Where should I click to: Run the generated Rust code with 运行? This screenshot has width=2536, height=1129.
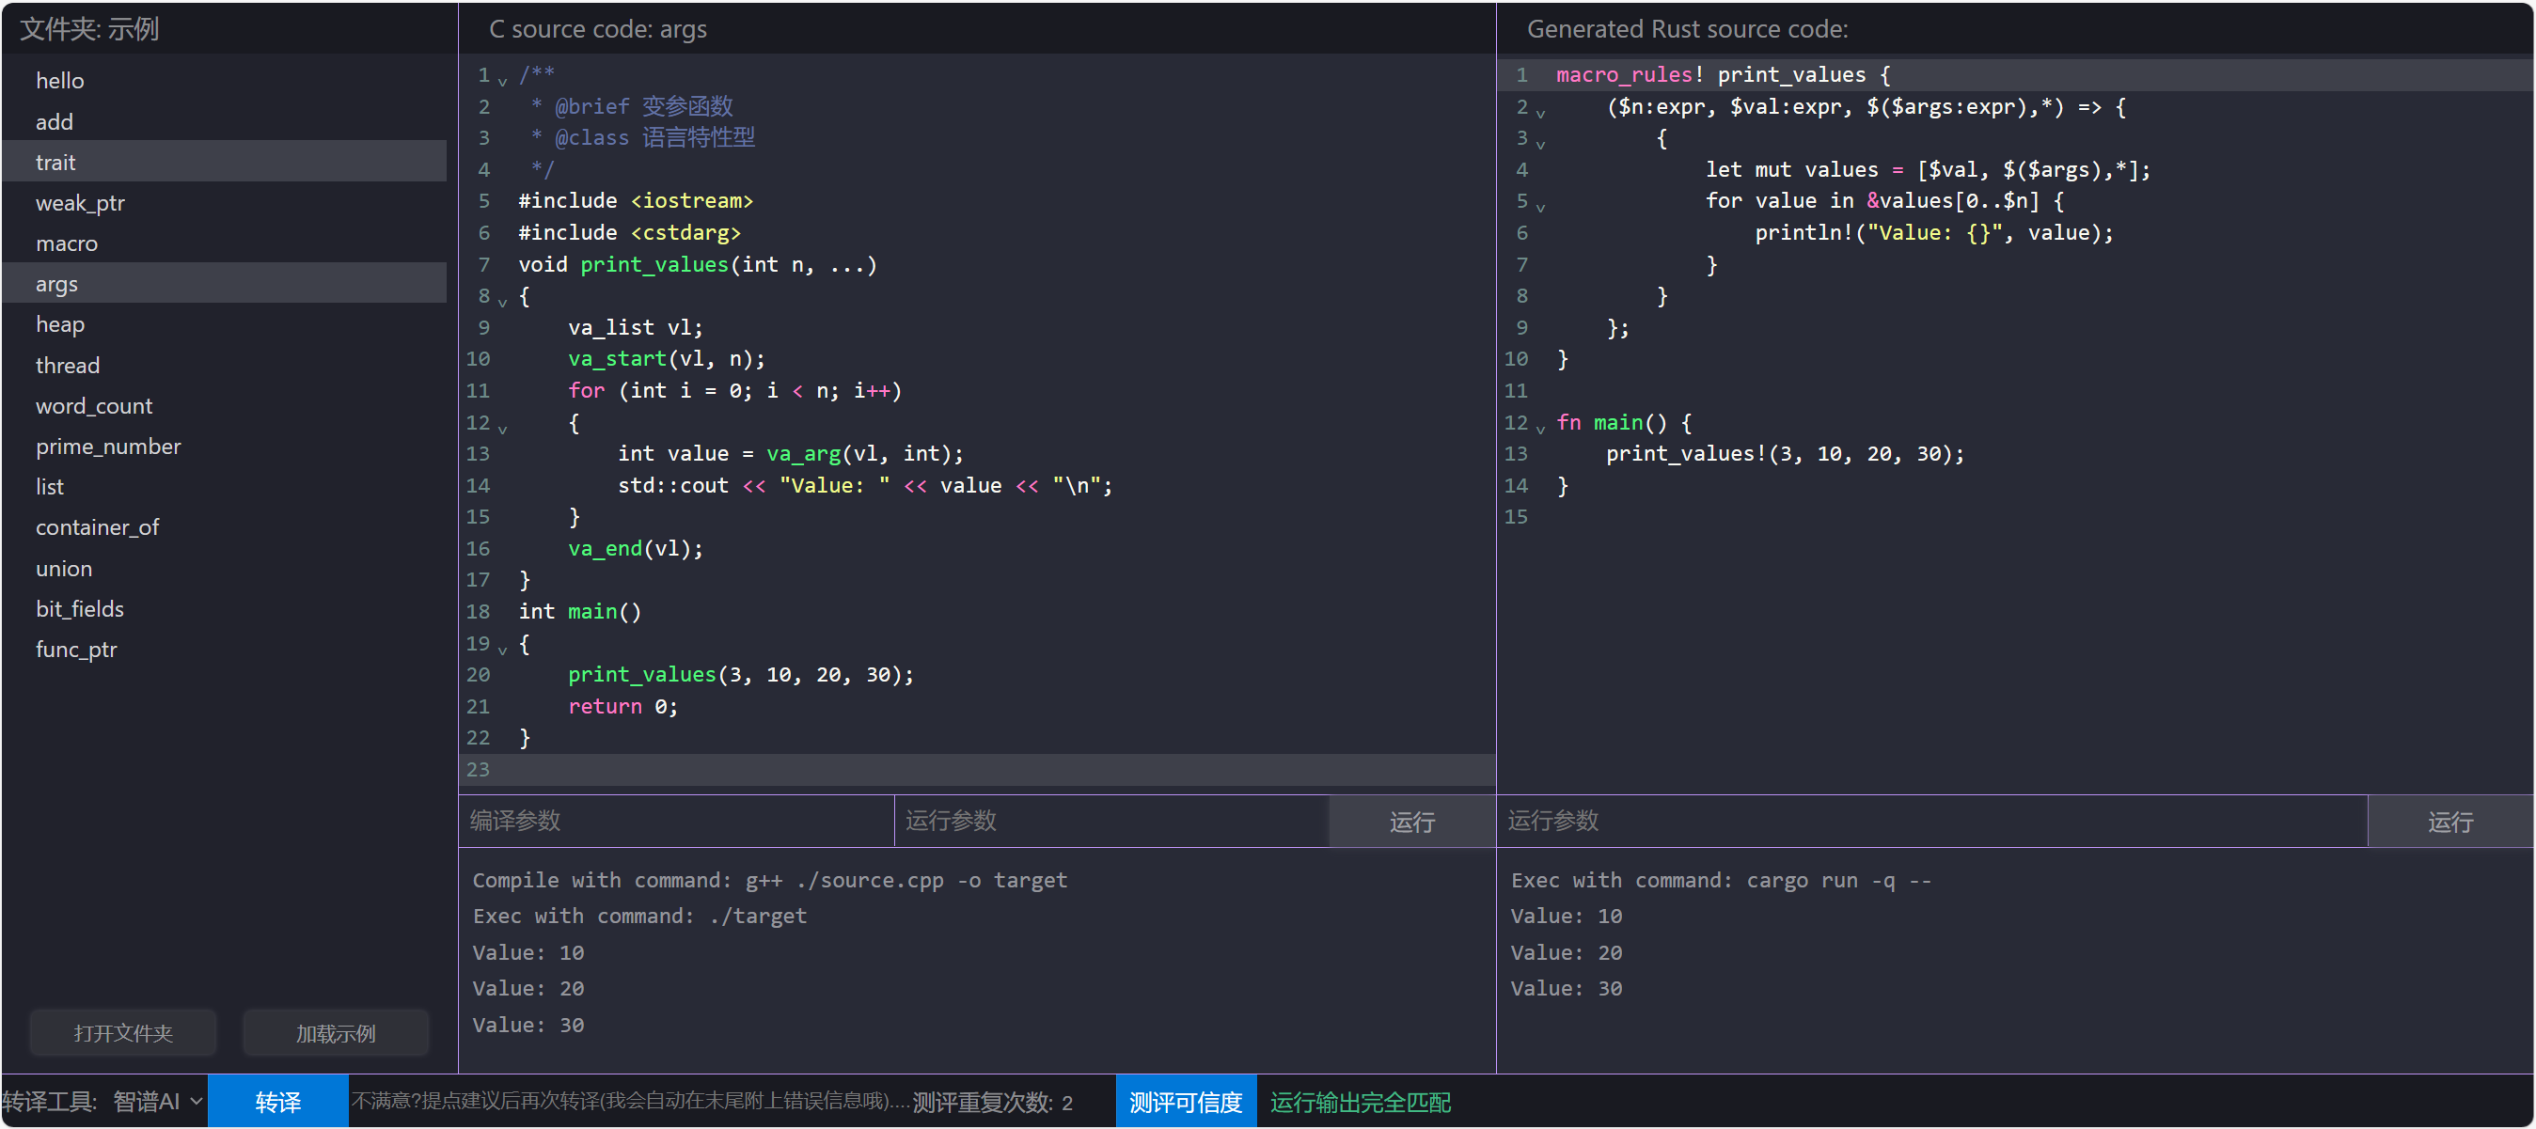tap(2450, 822)
